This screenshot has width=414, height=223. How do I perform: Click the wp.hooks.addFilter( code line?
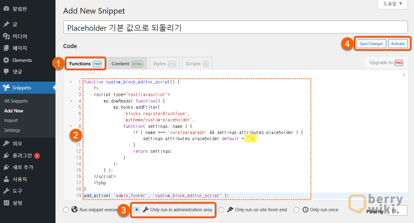[137, 107]
